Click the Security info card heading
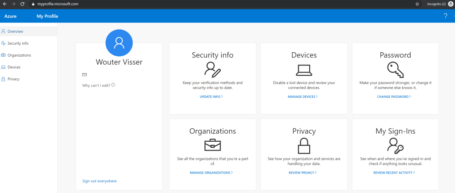The width and height of the screenshot is (455, 193). click(x=212, y=55)
